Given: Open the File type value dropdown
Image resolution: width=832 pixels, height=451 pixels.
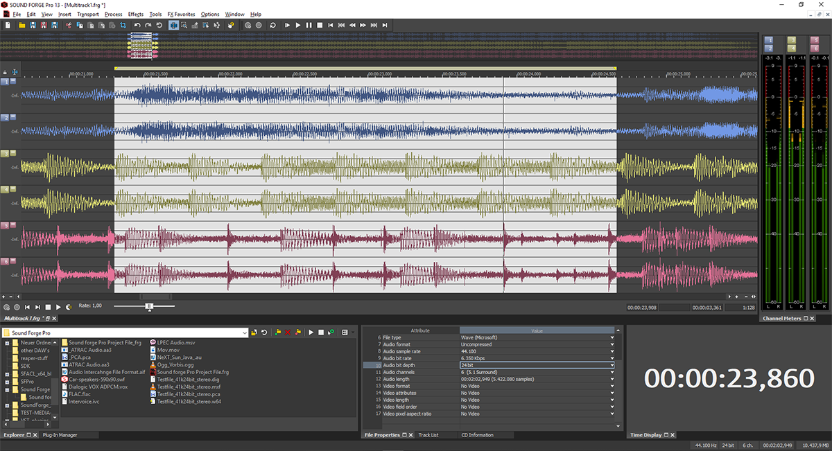Looking at the screenshot, I should (x=612, y=337).
